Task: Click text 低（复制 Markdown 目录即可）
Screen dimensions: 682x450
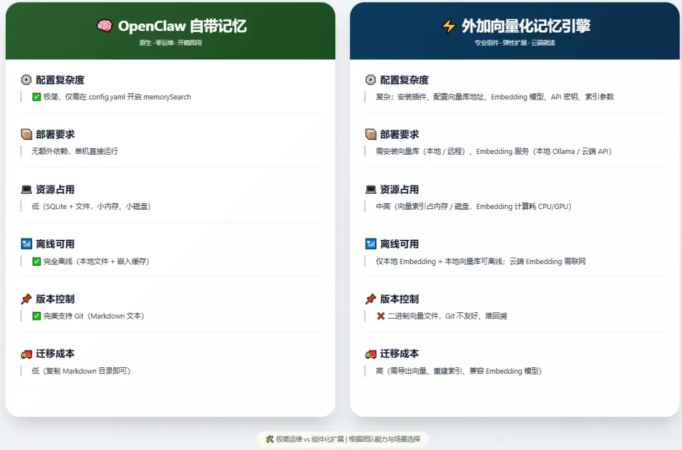Action: (81, 371)
